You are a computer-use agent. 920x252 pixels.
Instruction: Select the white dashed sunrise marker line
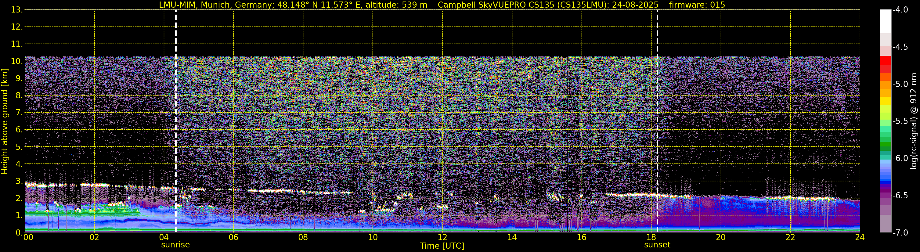176,121
